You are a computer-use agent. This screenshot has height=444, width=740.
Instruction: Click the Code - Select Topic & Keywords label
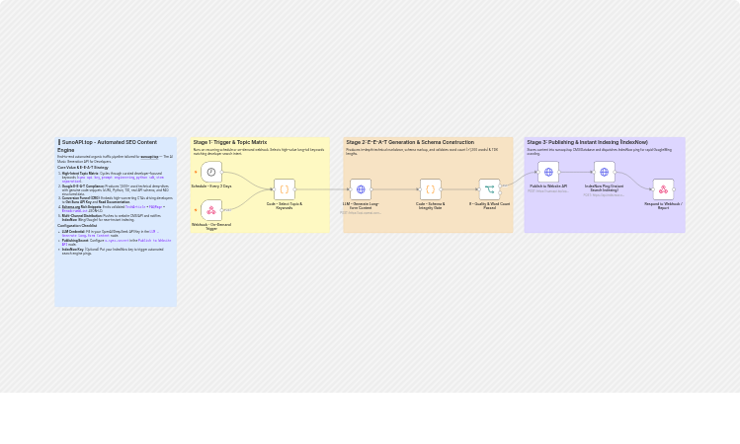click(285, 206)
